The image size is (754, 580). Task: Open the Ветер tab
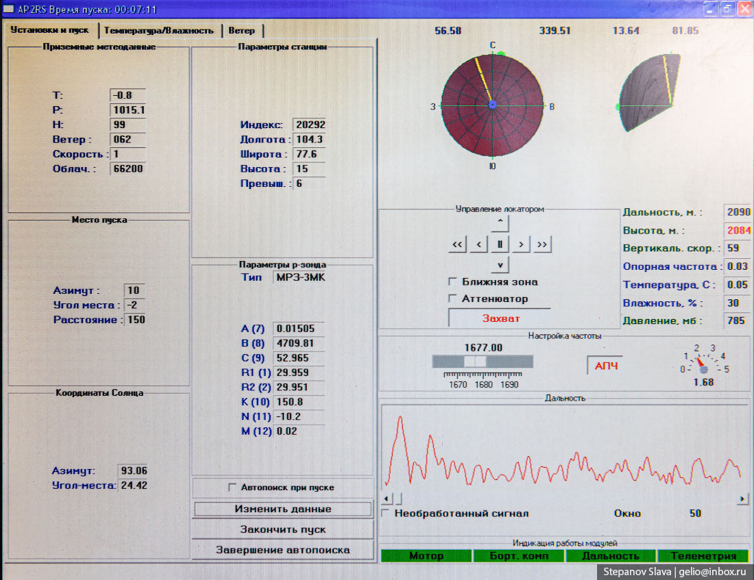[242, 31]
